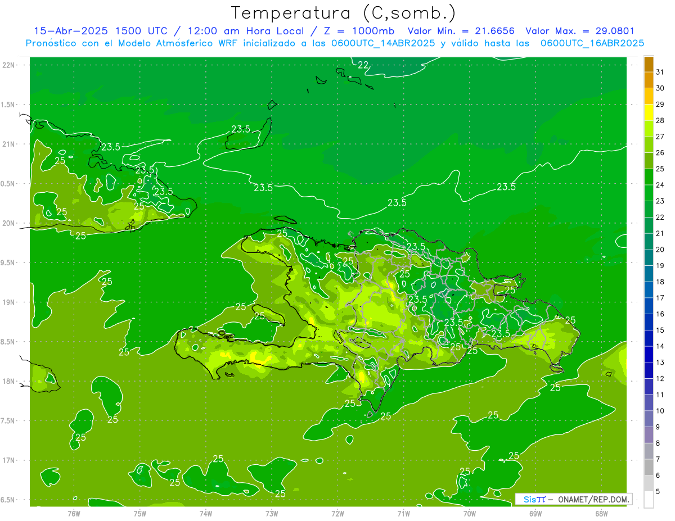The image size is (675, 521).
Task: Pick the white swatch below legend value 5
Action: [x=649, y=499]
